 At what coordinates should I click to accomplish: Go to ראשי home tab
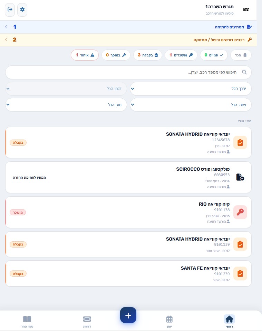(229, 322)
